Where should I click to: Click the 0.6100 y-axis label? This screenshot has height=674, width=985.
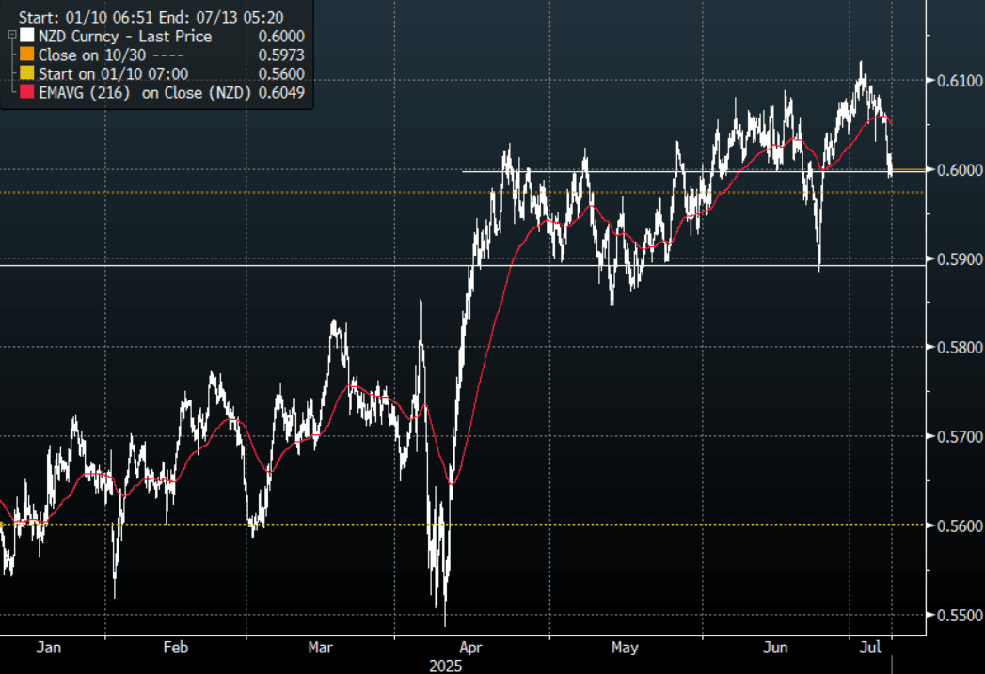pyautogui.click(x=960, y=80)
